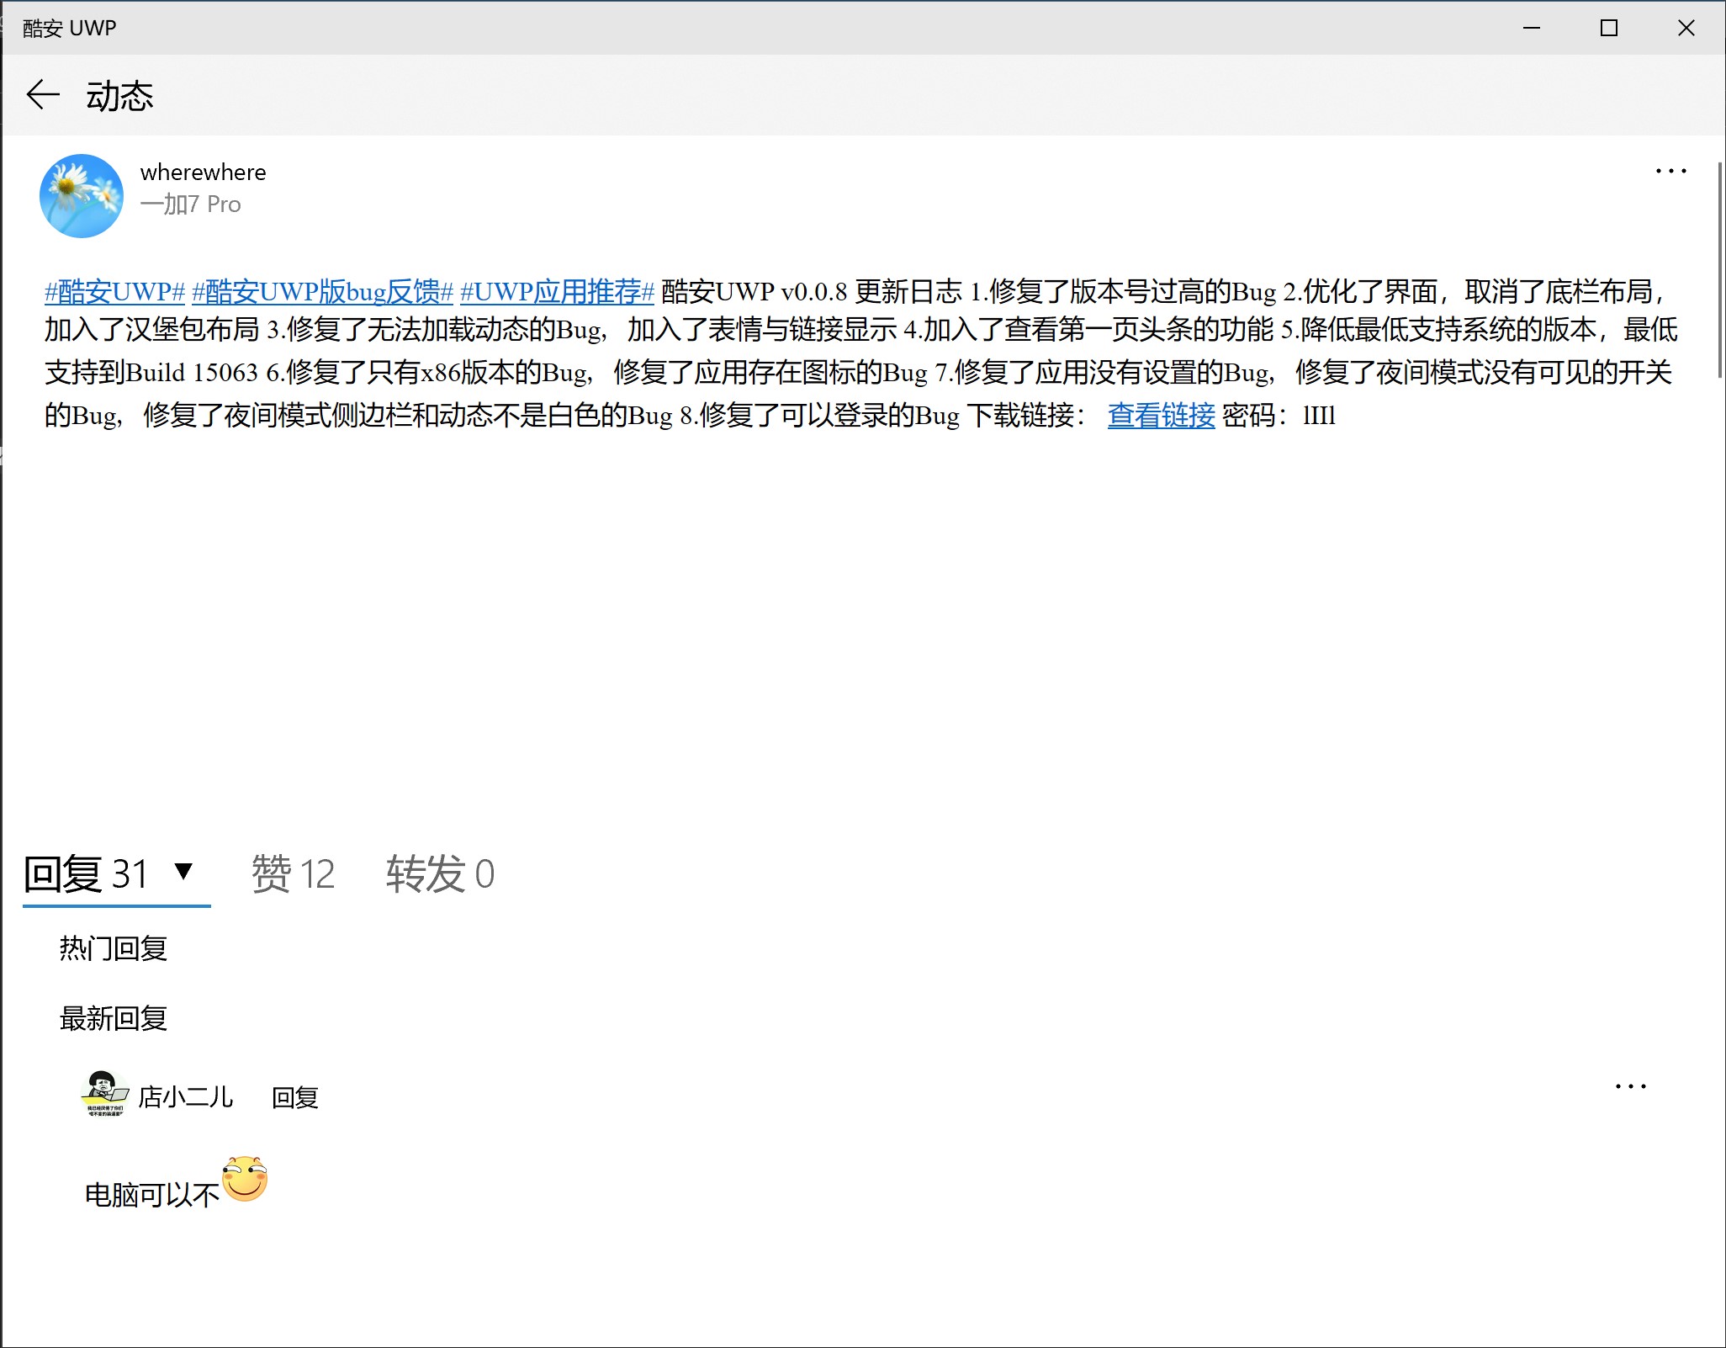Click the smiley emoji in the reply
1726x1348 pixels.
coord(245,1179)
